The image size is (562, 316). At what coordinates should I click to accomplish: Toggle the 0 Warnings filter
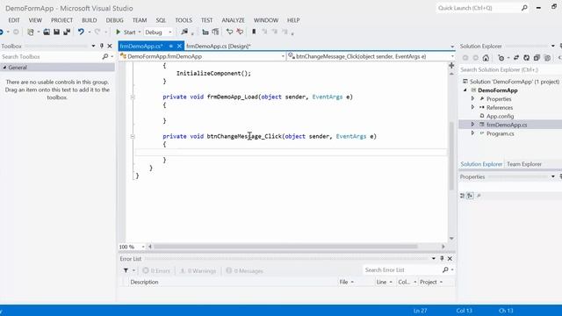pos(198,271)
